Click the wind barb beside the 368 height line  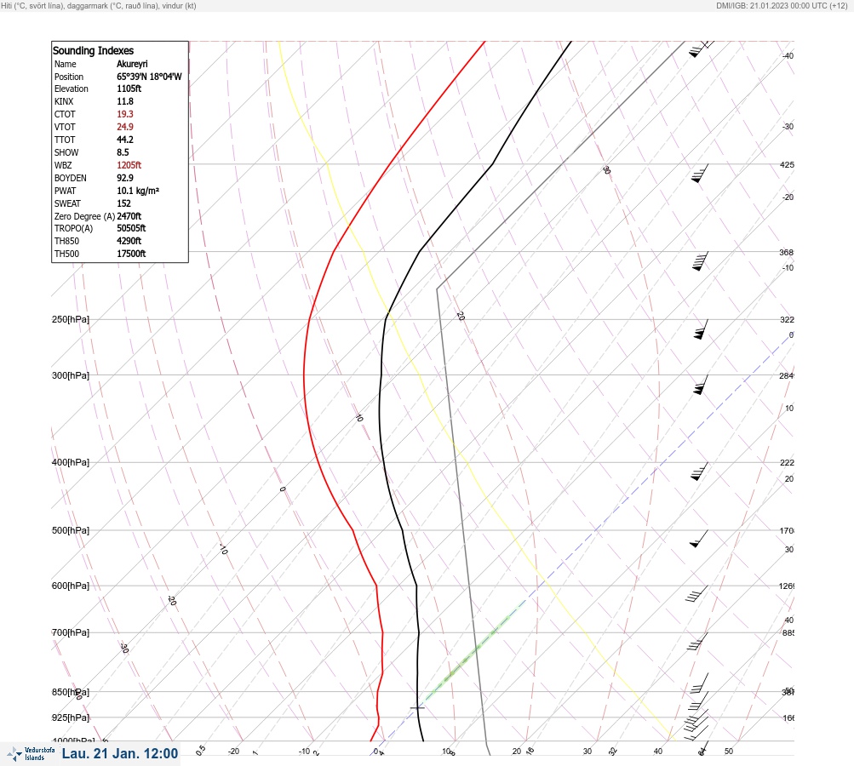[x=700, y=261]
